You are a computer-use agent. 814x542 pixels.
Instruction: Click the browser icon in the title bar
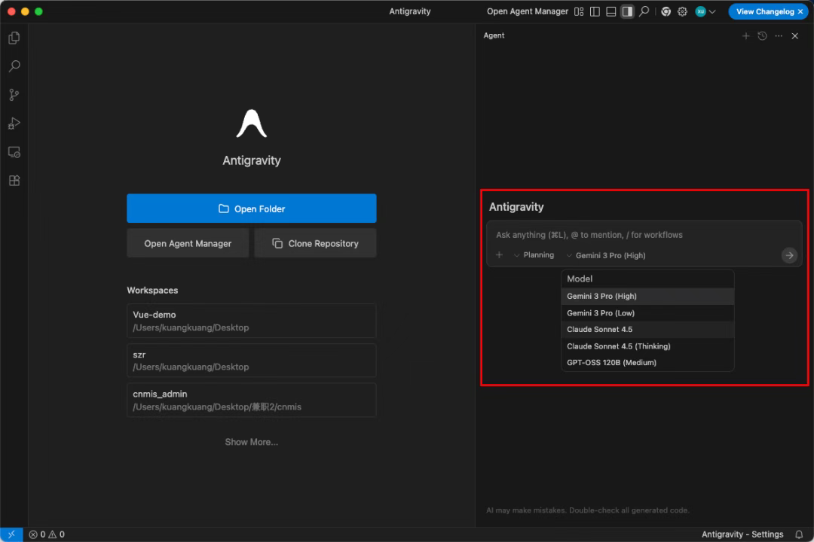(666, 11)
